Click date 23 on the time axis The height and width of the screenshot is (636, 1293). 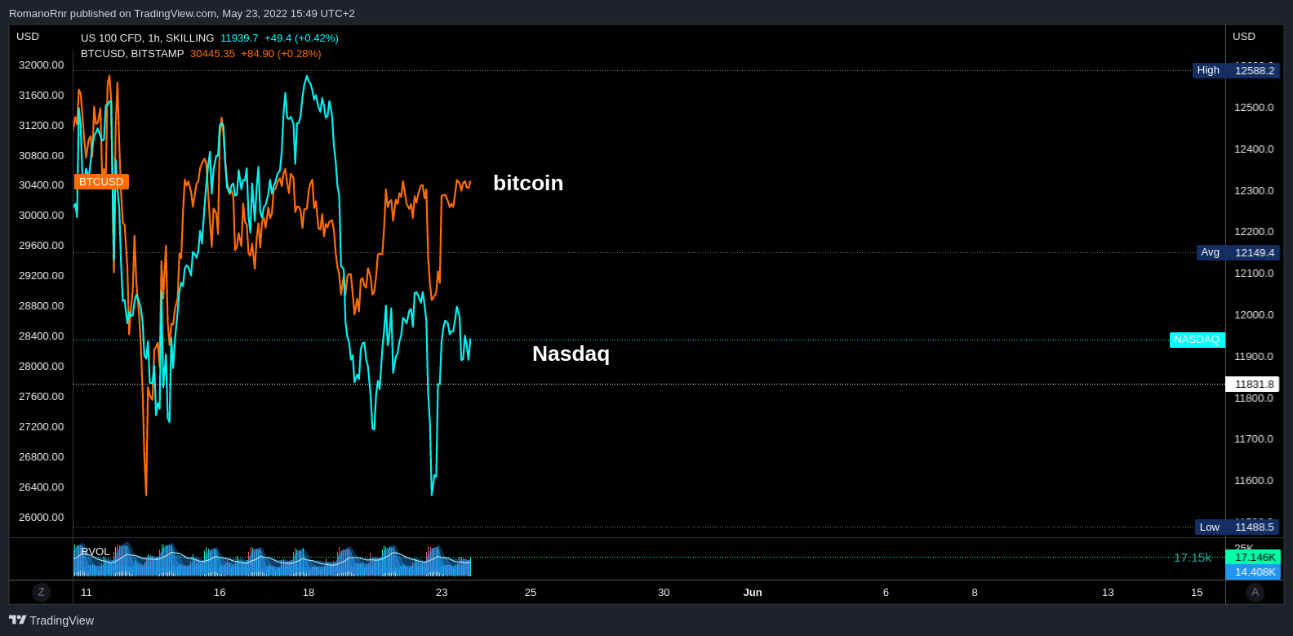point(442,593)
